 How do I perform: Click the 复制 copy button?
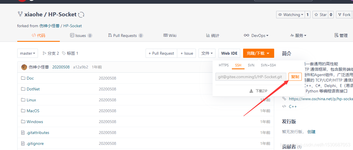(x=295, y=77)
